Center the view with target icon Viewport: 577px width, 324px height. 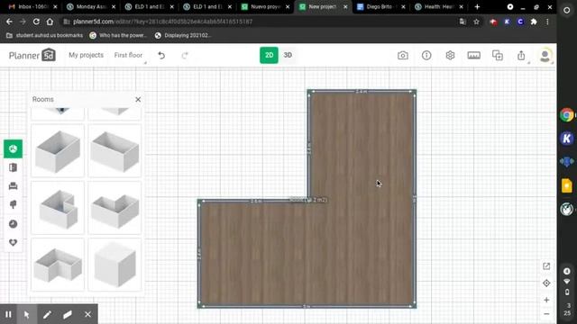point(546,283)
